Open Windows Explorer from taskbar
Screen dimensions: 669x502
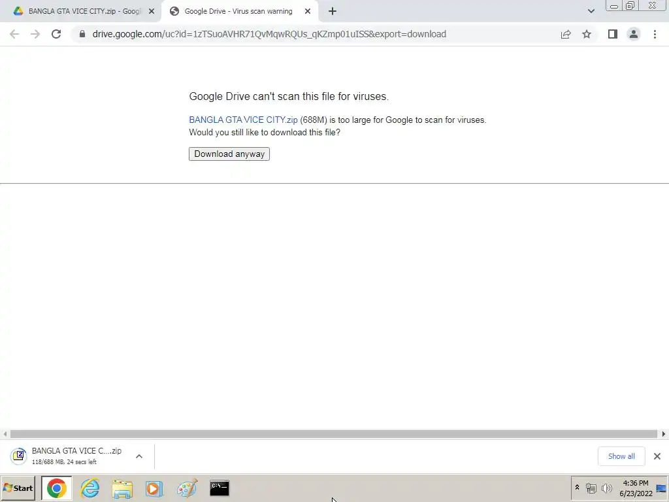[122, 488]
